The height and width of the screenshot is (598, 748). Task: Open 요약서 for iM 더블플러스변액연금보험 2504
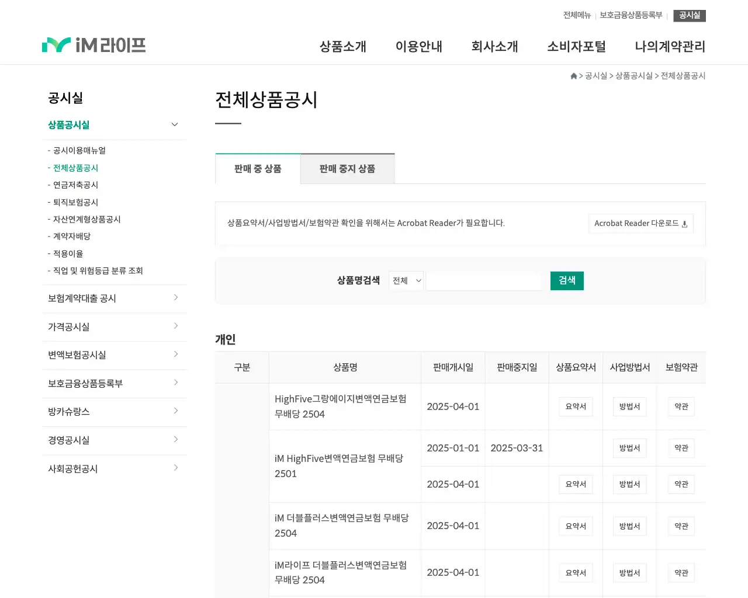(x=576, y=526)
